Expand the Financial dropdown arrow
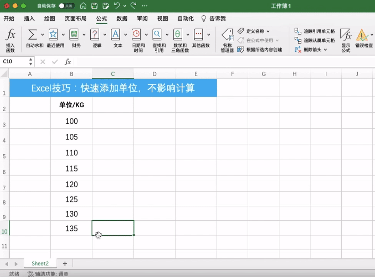 [84, 35]
